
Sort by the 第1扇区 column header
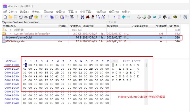click(x=174, y=26)
